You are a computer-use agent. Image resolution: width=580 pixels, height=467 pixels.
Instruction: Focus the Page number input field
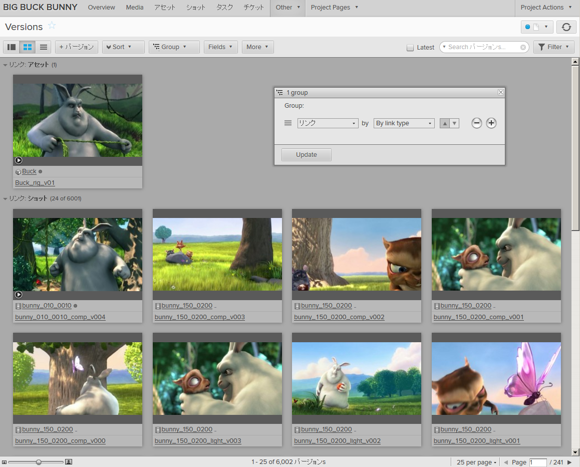(x=538, y=462)
